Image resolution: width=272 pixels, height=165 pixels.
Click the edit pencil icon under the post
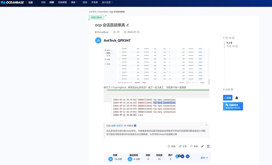(x=202, y=146)
